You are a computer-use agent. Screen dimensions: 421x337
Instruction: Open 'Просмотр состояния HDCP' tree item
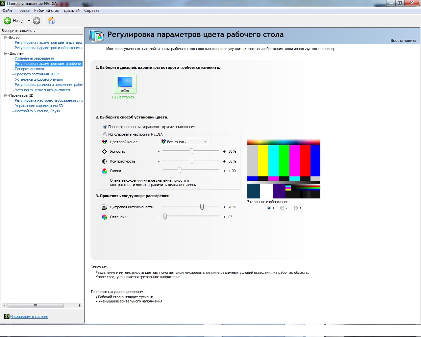click(x=37, y=74)
